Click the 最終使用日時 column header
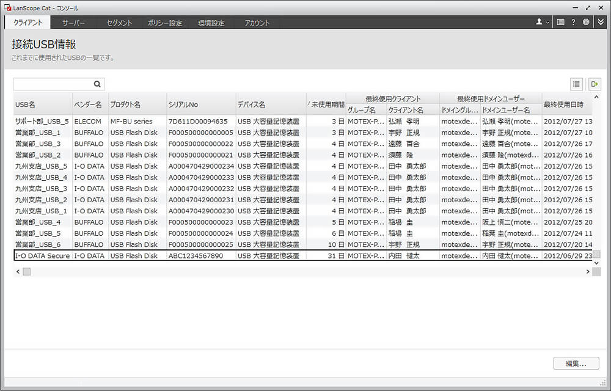Screen dimensions: 611x391 (567, 104)
